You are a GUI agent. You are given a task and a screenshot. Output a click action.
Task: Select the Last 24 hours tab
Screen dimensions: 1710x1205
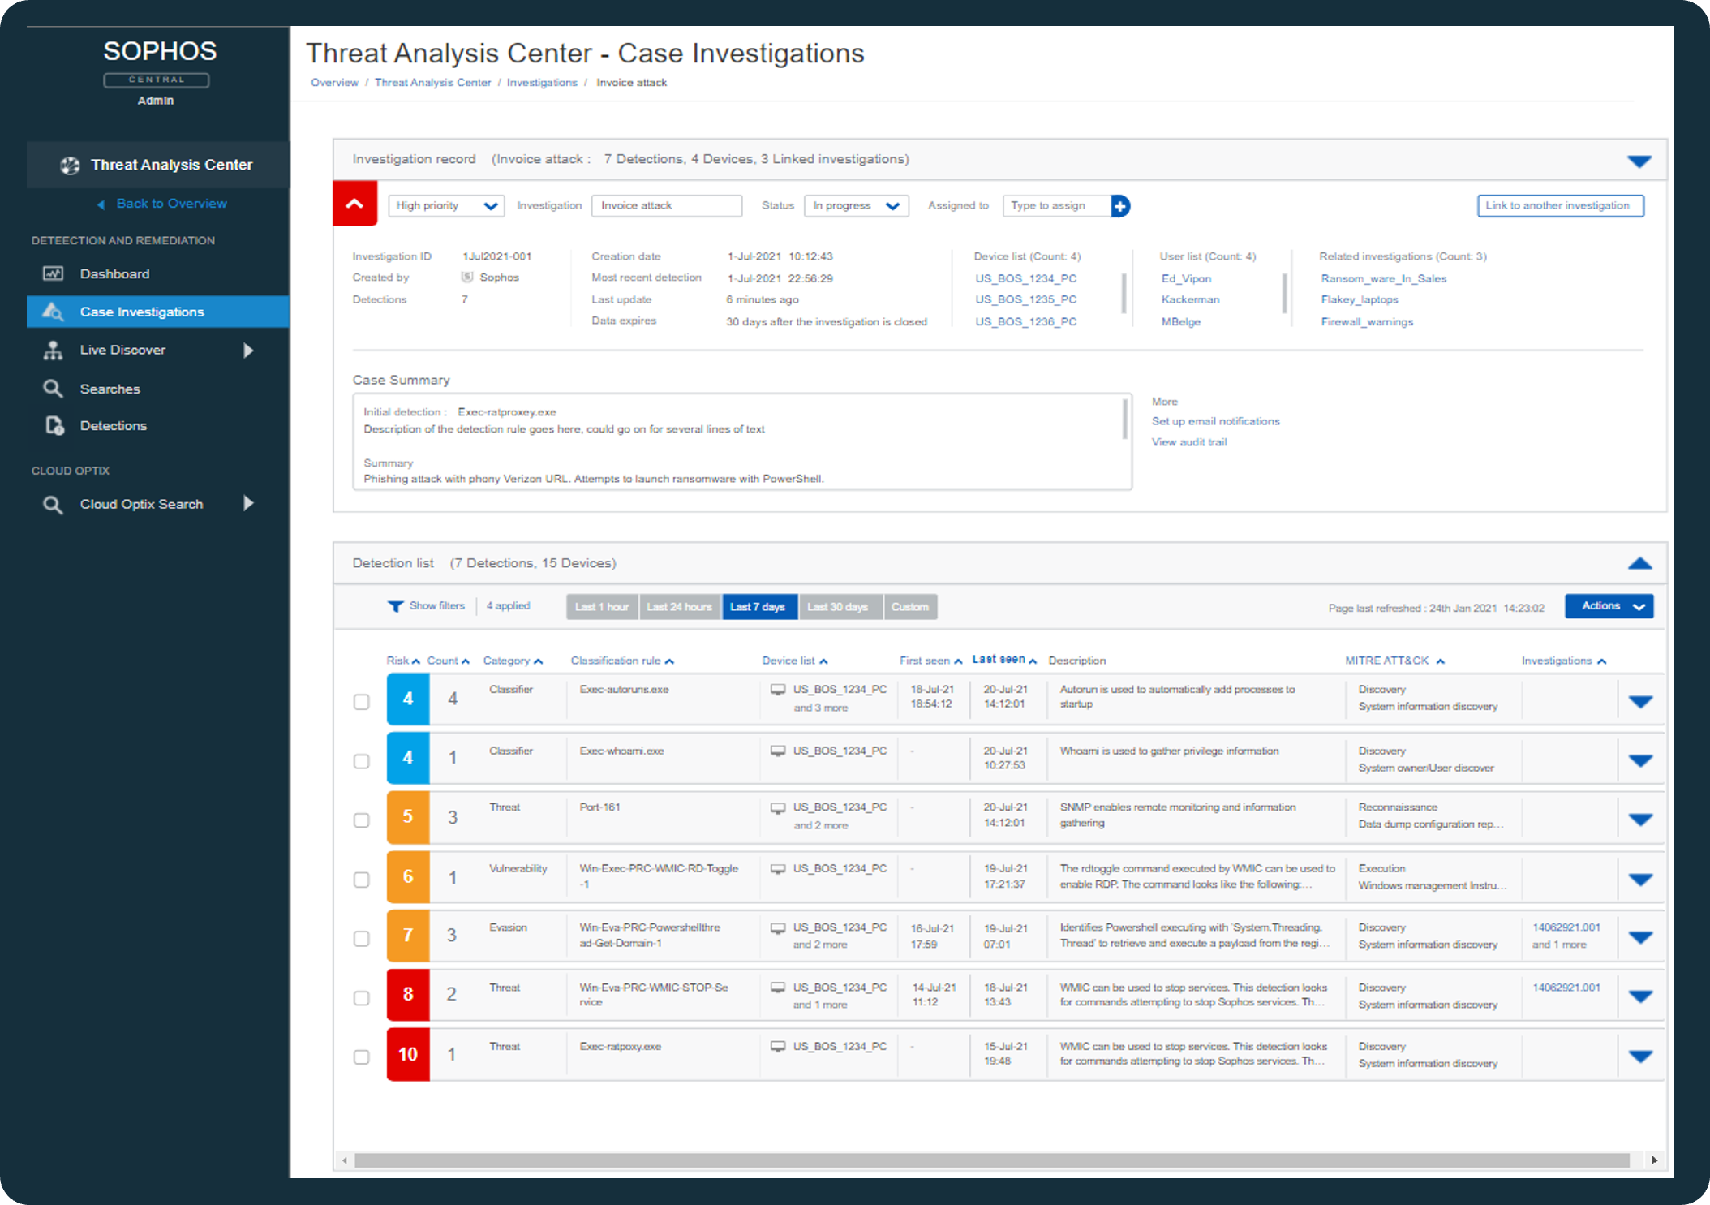click(680, 607)
